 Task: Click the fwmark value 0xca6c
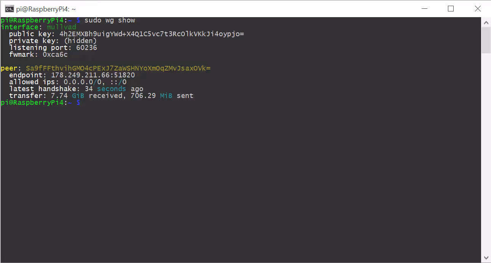pyautogui.click(x=55, y=55)
